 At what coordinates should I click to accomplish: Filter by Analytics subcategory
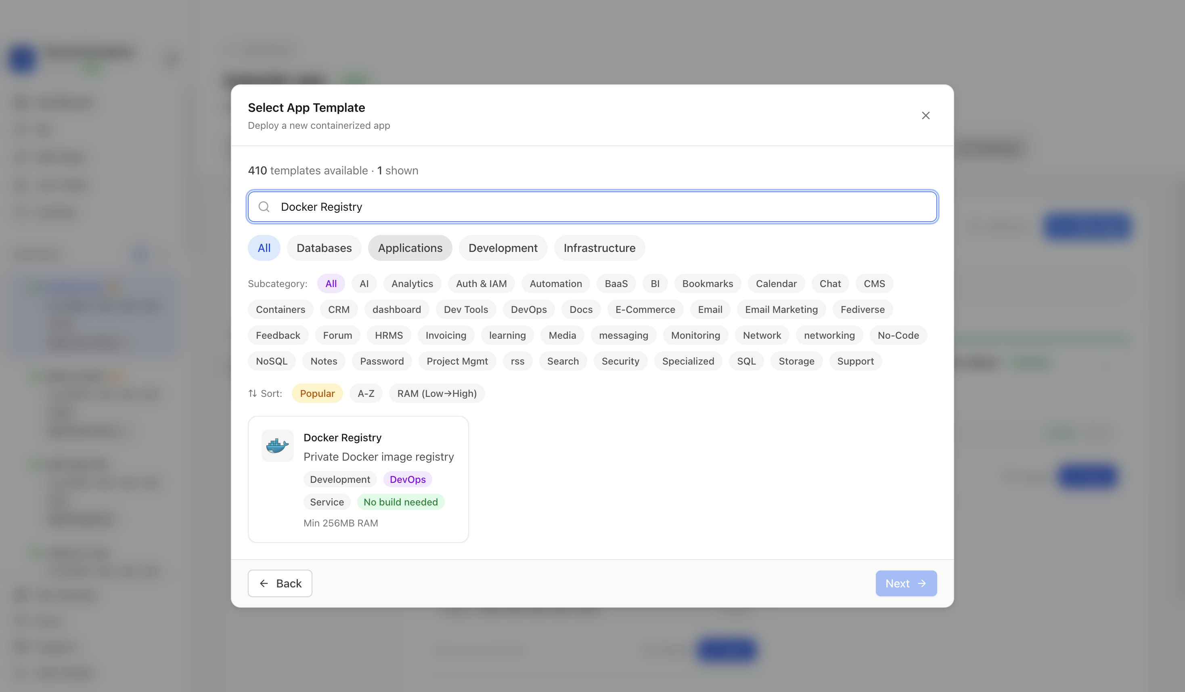(412, 284)
